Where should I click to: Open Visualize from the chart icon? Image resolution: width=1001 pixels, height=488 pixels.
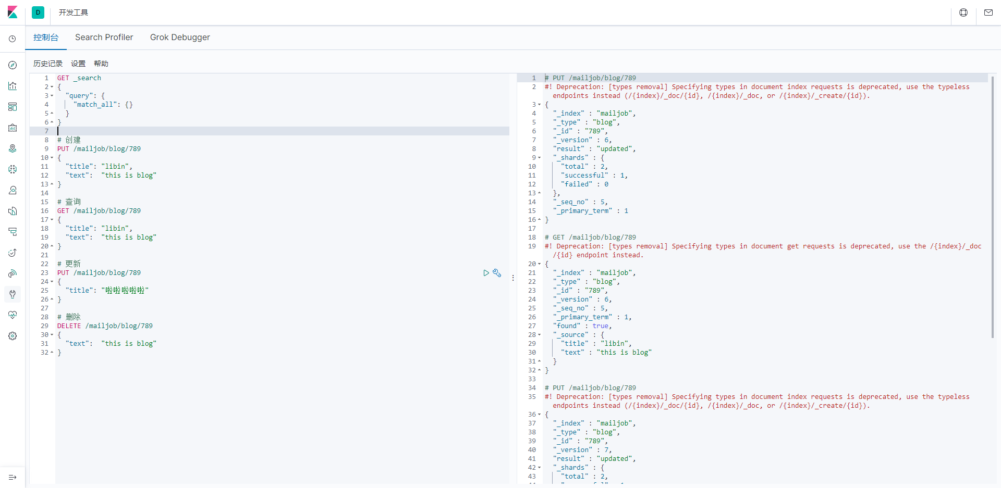(x=13, y=86)
